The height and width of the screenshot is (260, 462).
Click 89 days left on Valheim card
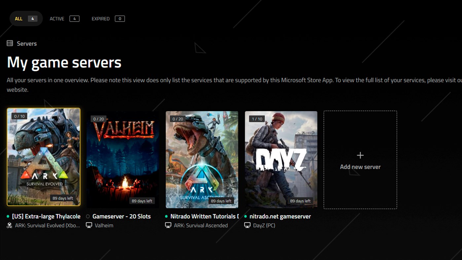click(x=142, y=201)
